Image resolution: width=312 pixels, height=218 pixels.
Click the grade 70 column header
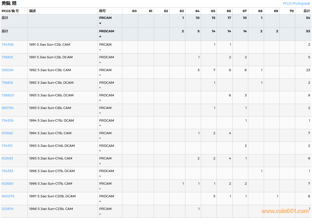pyautogui.click(x=291, y=11)
